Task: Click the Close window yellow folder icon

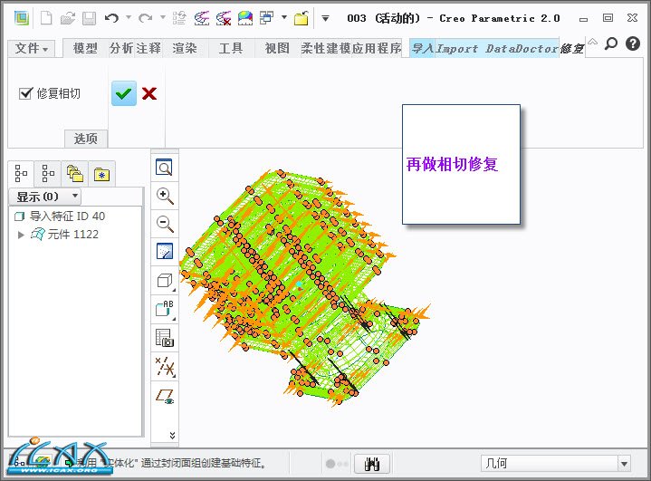Action: pyautogui.click(x=301, y=18)
